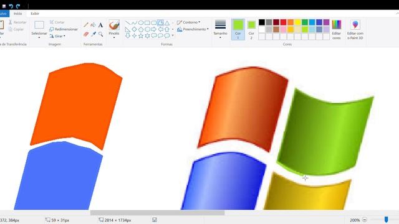
Task: Switch to the Início tab
Action: point(18,14)
